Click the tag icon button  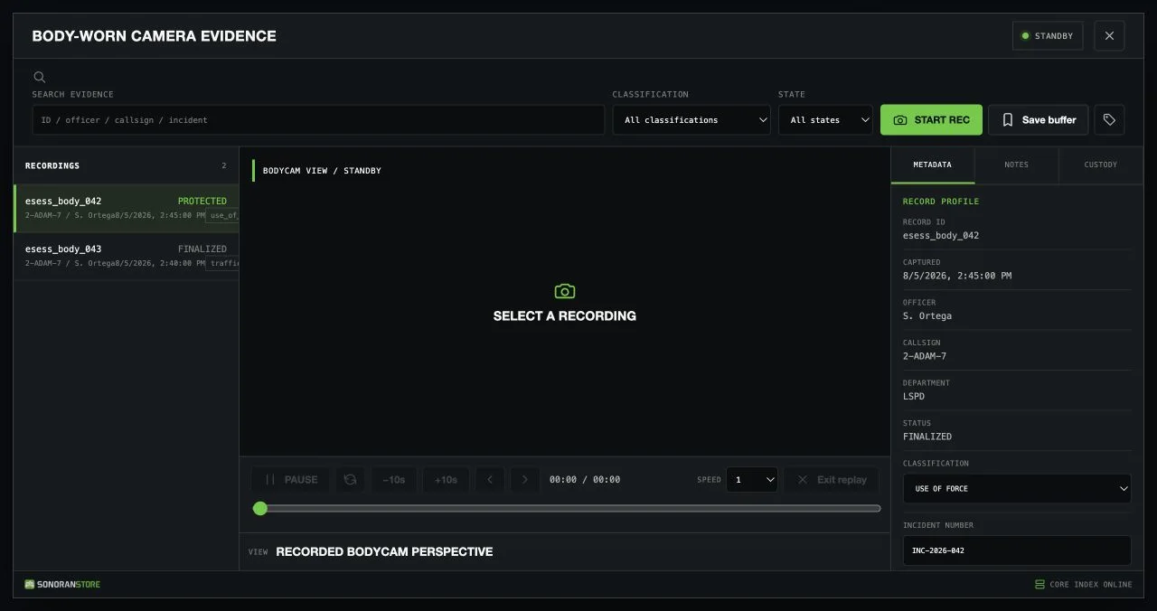pyautogui.click(x=1109, y=120)
